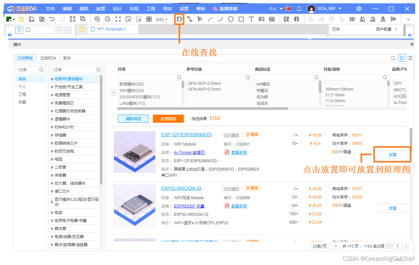Click the 目录 filter search field
This screenshot has height=265, width=419.
coord(151,77)
